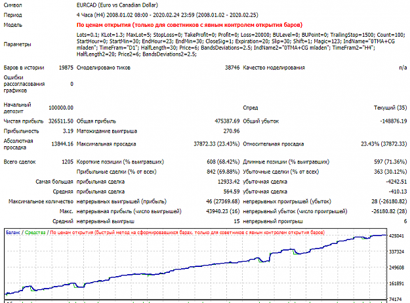The image size is (410, 303).
Task: Click the short positions value 608 (68.42%)
Action: [x=223, y=162]
